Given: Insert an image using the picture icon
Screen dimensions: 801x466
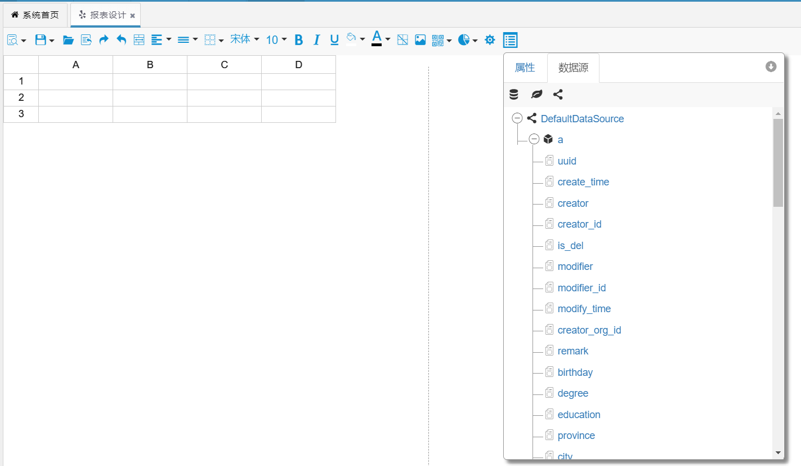Looking at the screenshot, I should coord(420,40).
